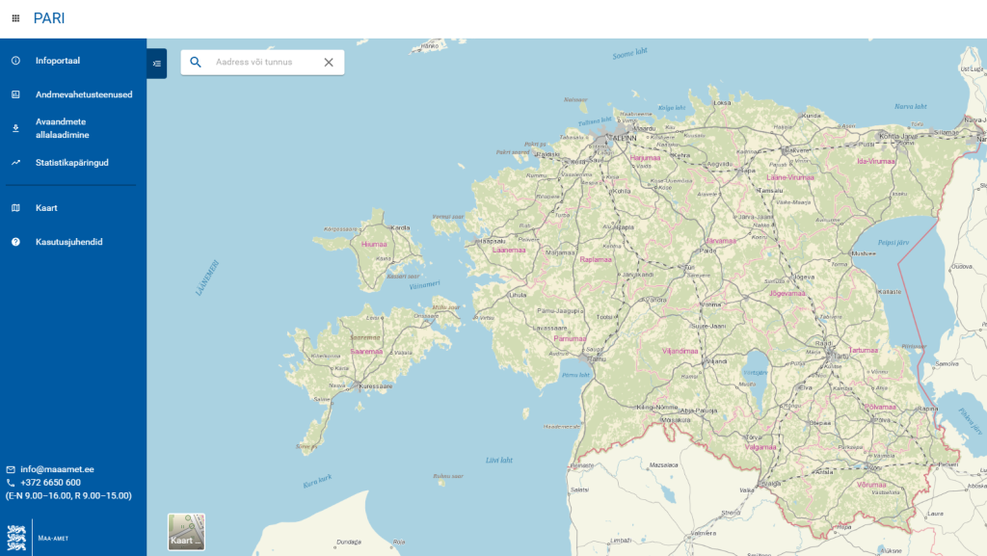987x556 pixels.
Task: Click the Lääne-Virumaa county label
Action: click(x=790, y=177)
